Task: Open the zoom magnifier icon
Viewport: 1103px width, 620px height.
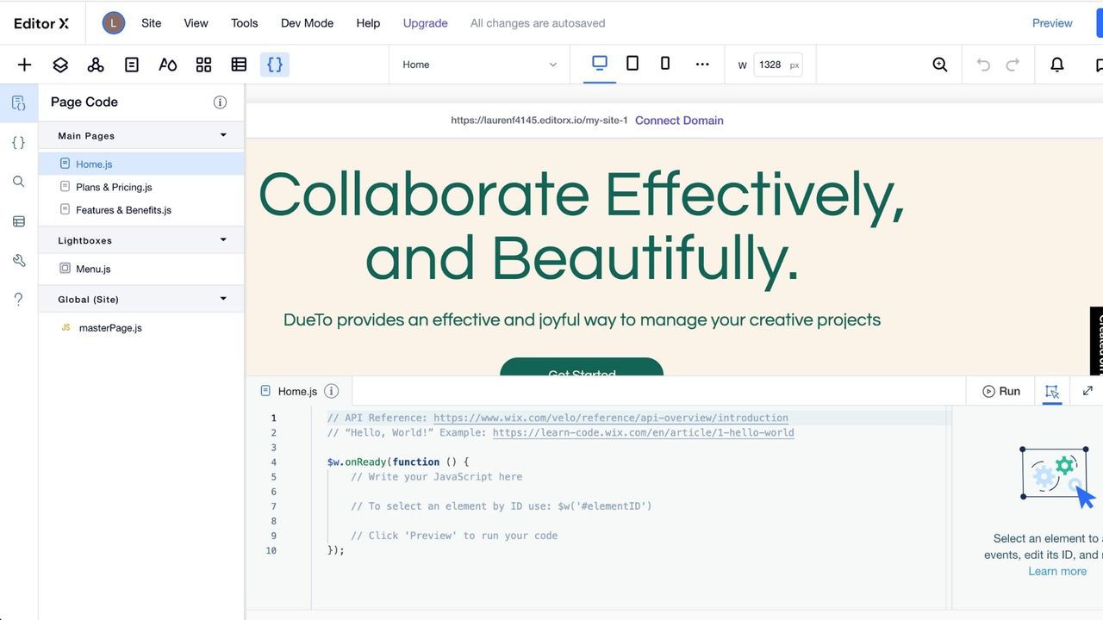Action: 940,65
